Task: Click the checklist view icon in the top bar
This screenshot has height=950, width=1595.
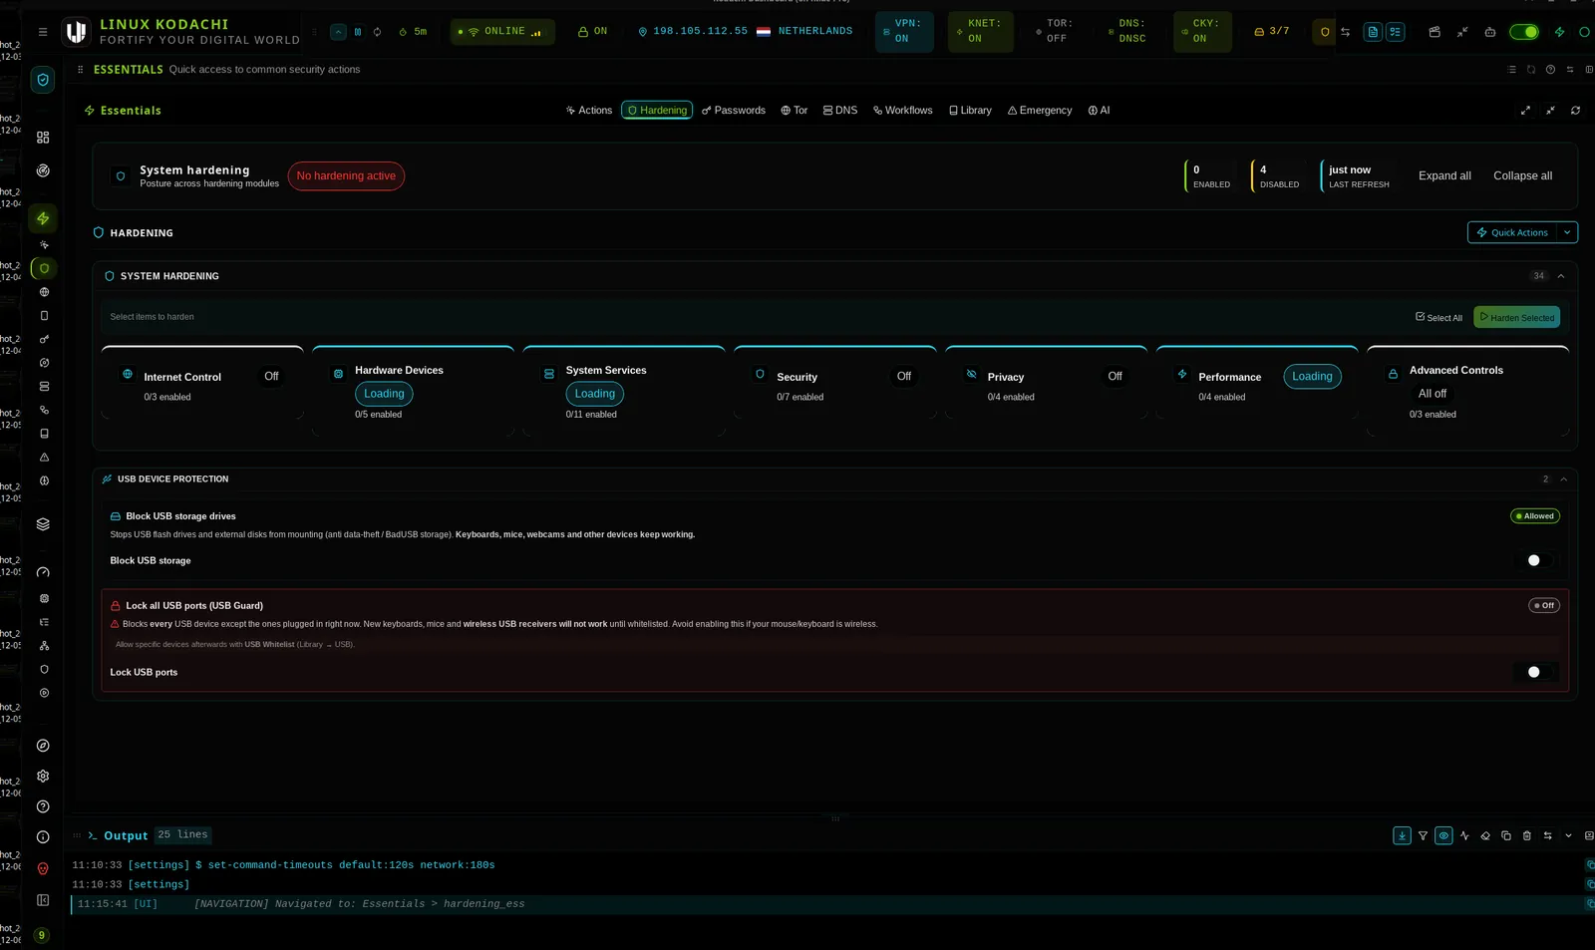Action: point(1395,32)
